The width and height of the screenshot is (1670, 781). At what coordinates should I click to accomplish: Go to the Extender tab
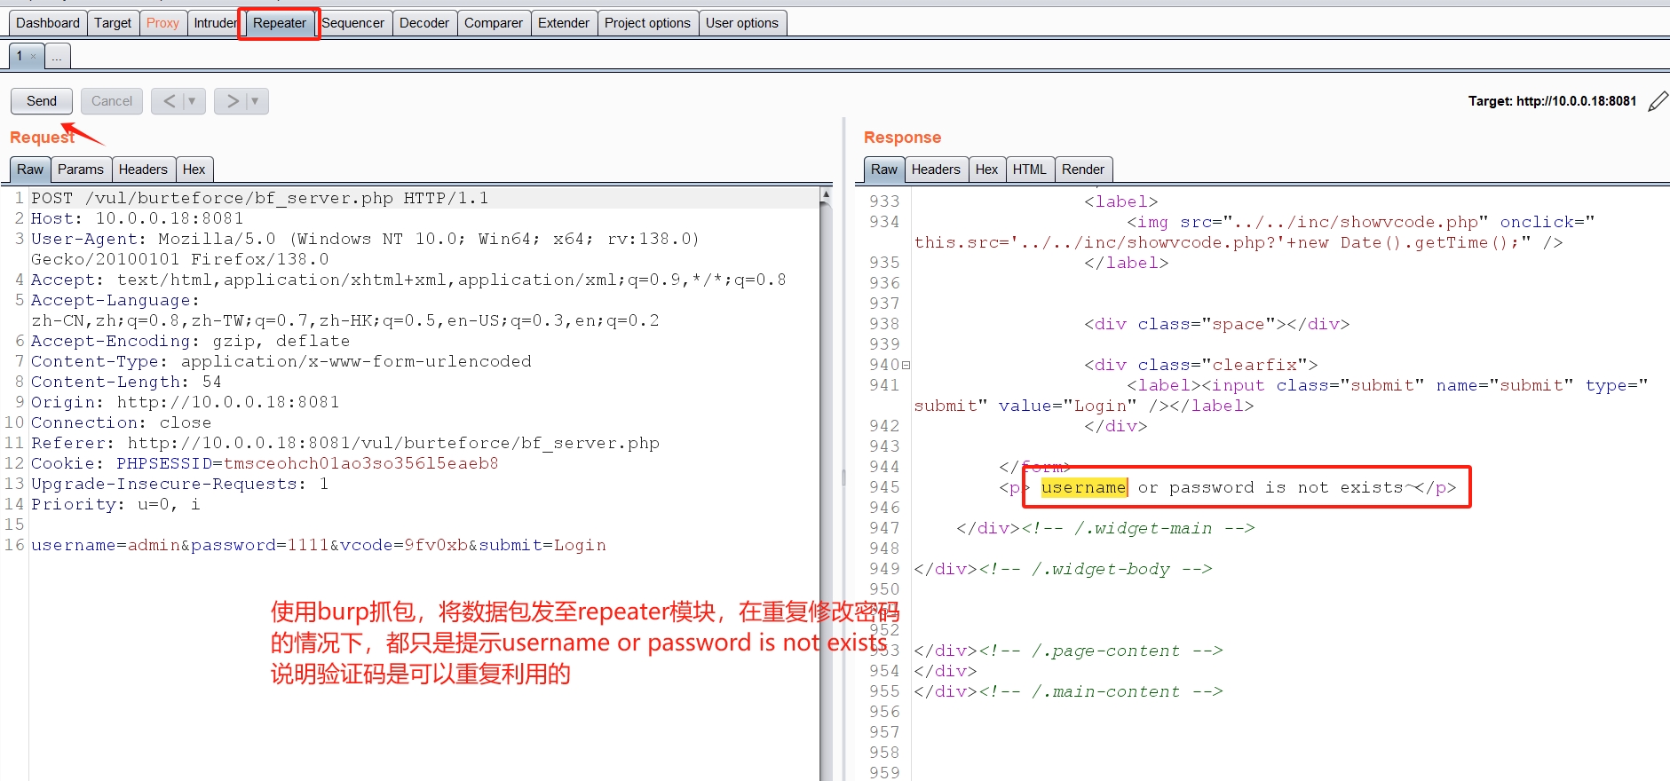(x=564, y=23)
